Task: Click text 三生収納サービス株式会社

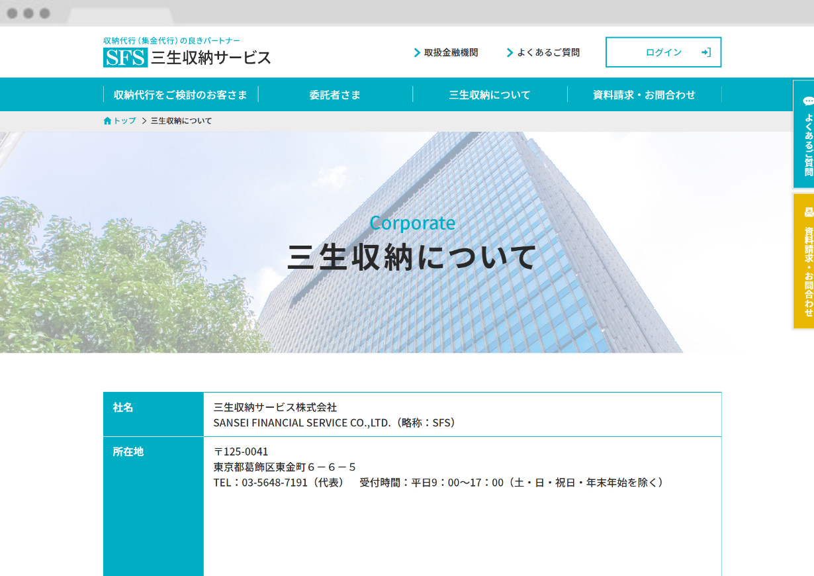Action: point(275,407)
